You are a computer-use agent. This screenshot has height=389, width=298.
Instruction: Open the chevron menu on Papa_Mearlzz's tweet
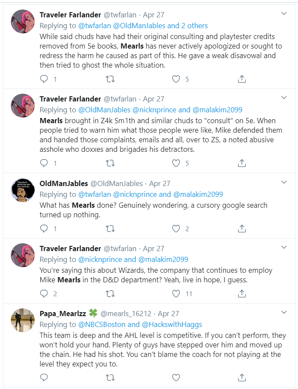pos(284,312)
